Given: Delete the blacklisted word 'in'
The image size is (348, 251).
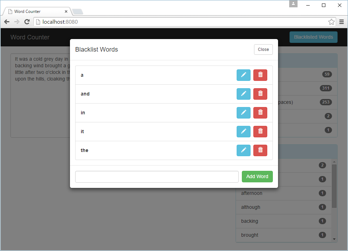Looking at the screenshot, I should pos(260,113).
